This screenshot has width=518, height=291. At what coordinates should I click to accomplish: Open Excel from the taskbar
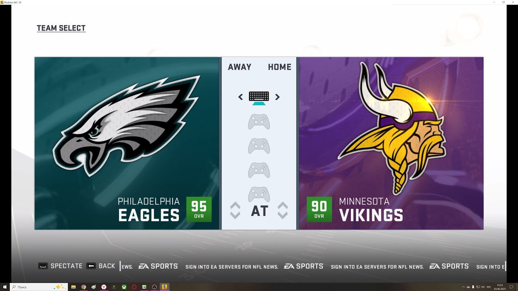click(x=144, y=287)
